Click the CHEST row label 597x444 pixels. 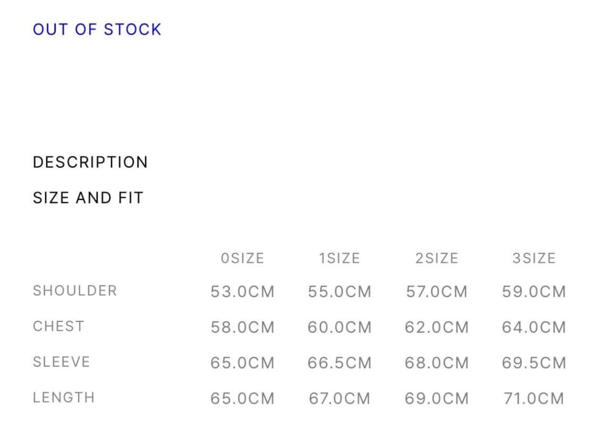(58, 326)
